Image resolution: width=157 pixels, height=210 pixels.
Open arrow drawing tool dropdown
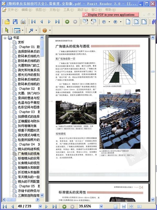pyautogui.click(x=36, y=30)
